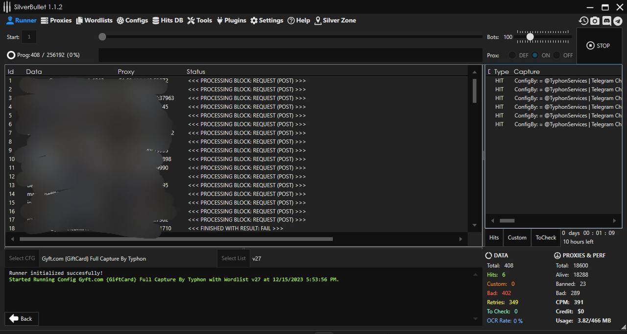Open the Wordlists tab

(x=95, y=21)
